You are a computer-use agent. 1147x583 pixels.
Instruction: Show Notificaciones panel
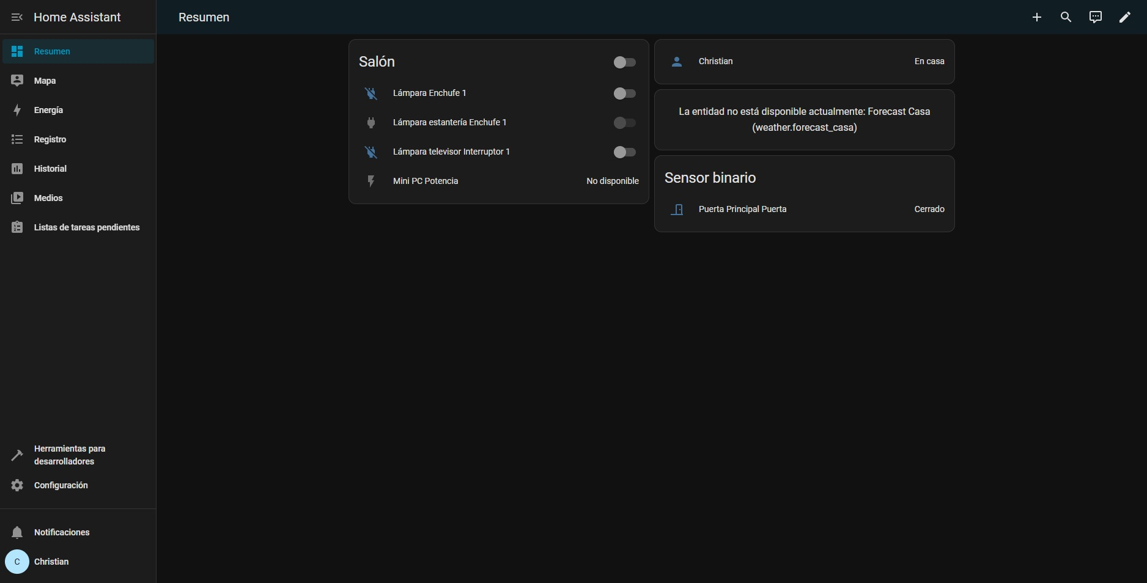coord(61,532)
